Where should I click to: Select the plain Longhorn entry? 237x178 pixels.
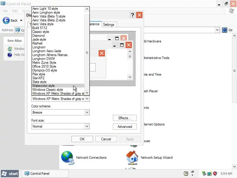tap(58, 47)
